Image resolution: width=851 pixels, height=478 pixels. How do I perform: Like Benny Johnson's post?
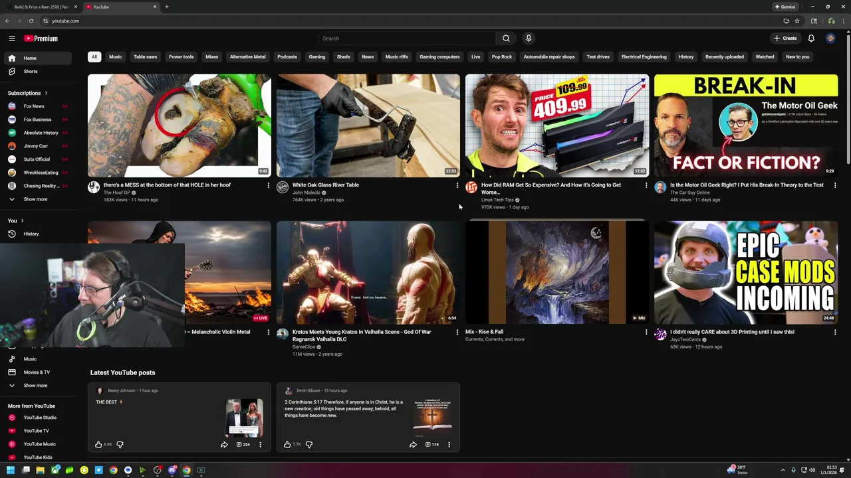[98, 444]
